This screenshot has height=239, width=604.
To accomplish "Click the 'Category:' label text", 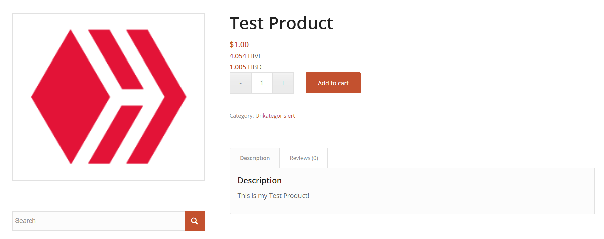I will (242, 116).
